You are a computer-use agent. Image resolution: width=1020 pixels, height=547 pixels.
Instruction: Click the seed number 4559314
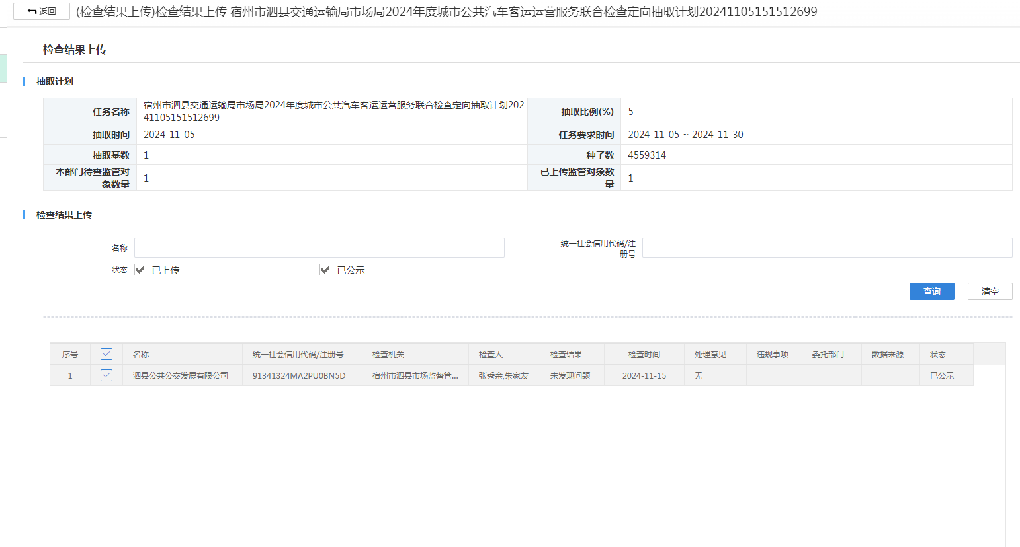(x=647, y=155)
